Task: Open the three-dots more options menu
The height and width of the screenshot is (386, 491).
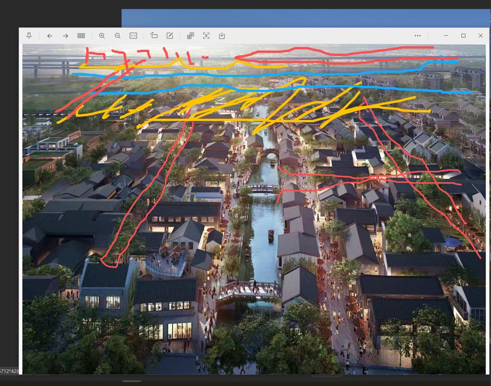Action: click(x=417, y=36)
